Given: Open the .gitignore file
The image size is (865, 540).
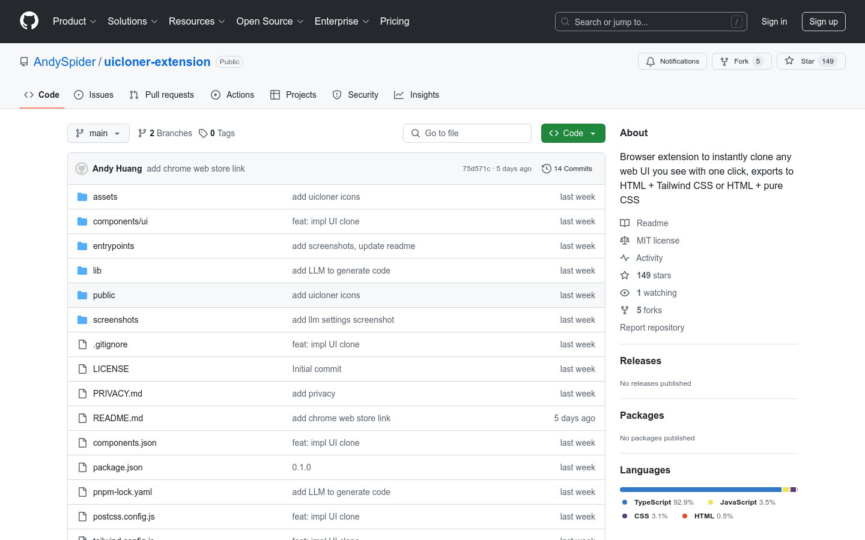Looking at the screenshot, I should [110, 344].
